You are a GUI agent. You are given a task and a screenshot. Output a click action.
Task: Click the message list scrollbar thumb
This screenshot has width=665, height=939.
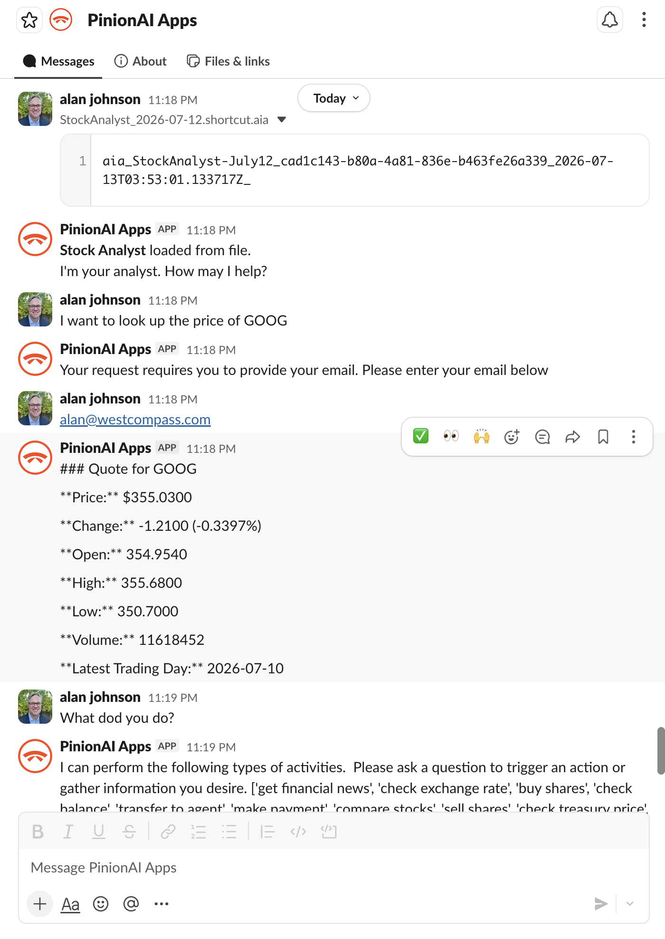pyautogui.click(x=661, y=751)
